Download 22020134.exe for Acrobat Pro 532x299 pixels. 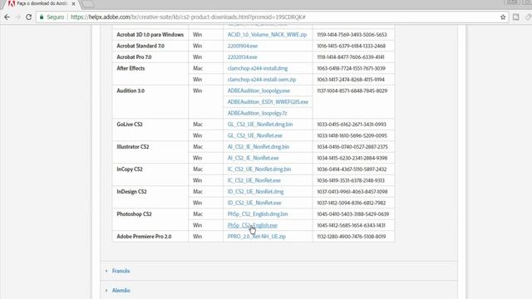[242, 57]
